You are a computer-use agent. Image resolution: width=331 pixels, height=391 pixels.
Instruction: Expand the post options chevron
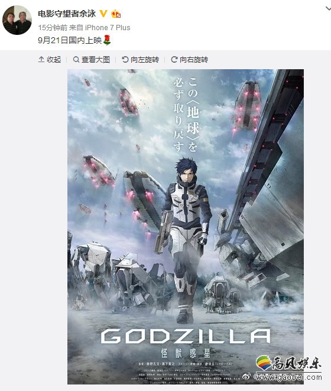point(328,8)
